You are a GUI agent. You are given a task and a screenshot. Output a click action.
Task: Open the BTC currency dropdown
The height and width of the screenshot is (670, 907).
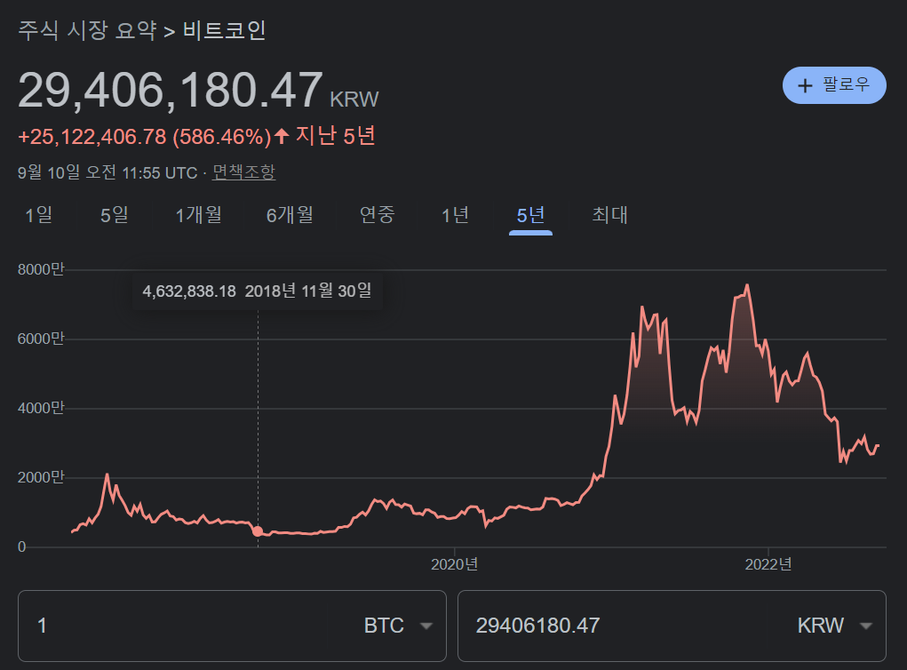click(x=398, y=626)
